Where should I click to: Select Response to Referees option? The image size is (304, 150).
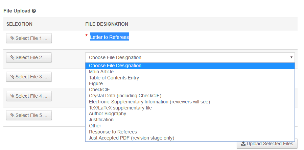coord(113,132)
